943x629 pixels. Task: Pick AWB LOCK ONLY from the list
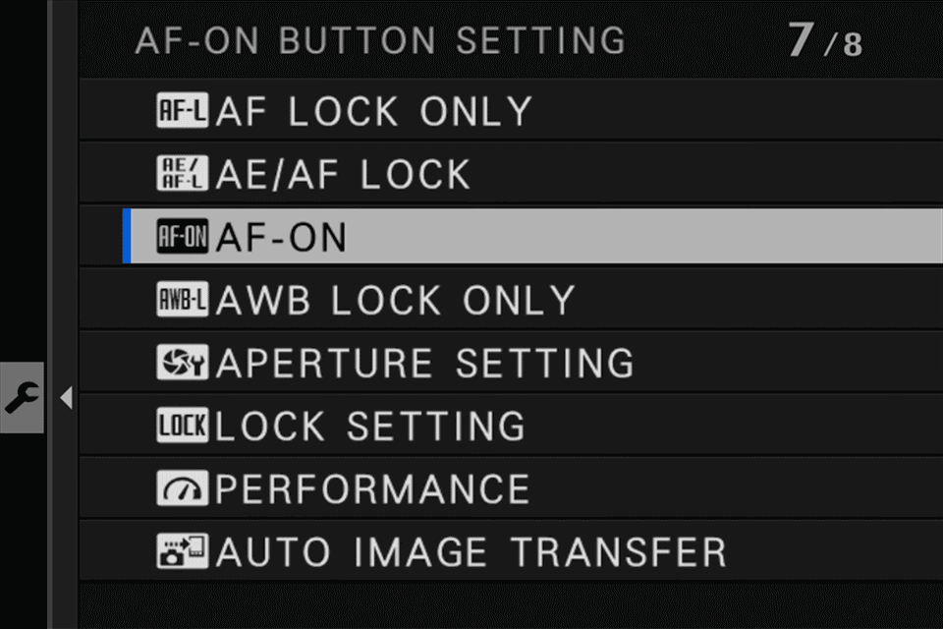click(395, 301)
